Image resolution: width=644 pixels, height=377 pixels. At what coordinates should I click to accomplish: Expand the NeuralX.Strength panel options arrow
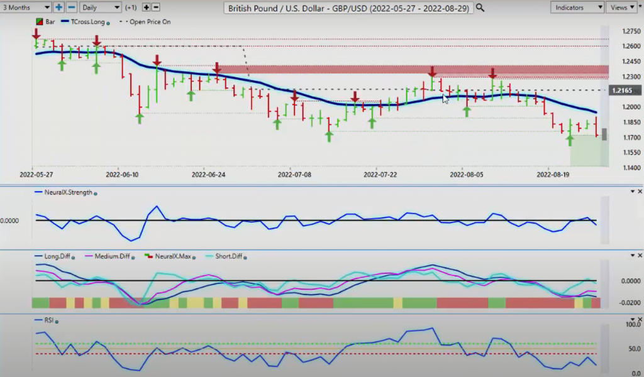pos(633,192)
